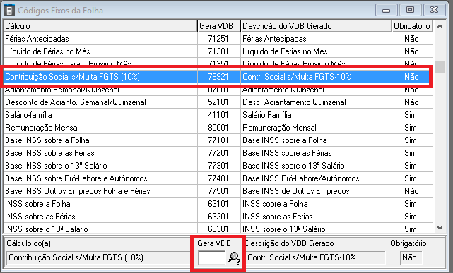Viewport: 453px width, 273px height.
Task: Click the code 77101 cell
Action: (219, 140)
